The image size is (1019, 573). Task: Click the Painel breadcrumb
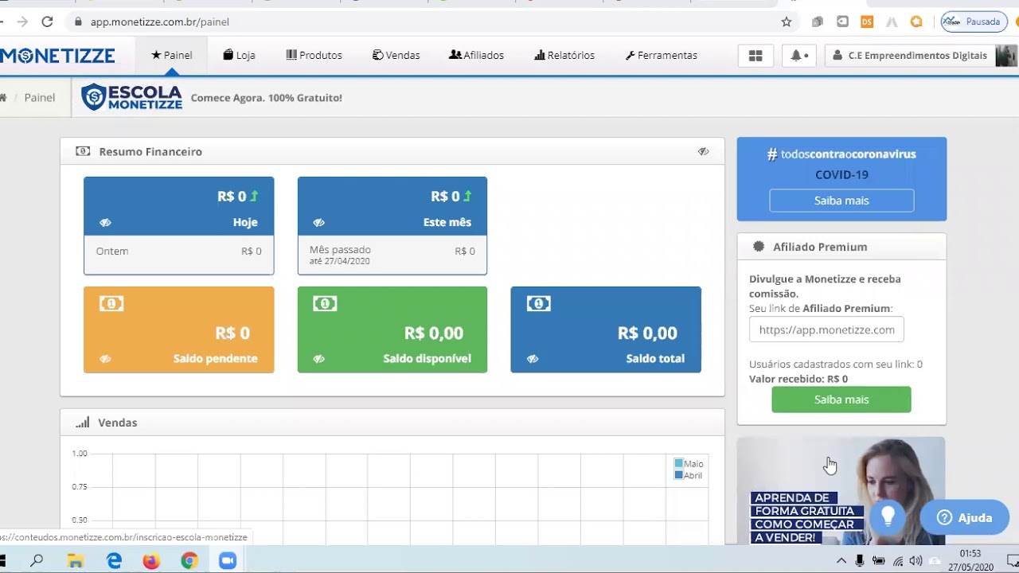[x=40, y=97]
